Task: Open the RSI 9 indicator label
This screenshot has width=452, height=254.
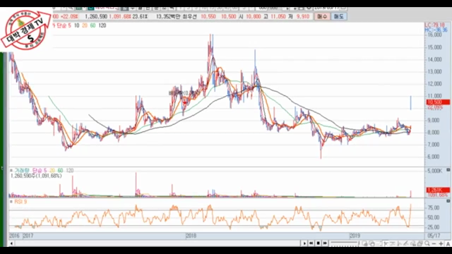Action: [x=20, y=202]
